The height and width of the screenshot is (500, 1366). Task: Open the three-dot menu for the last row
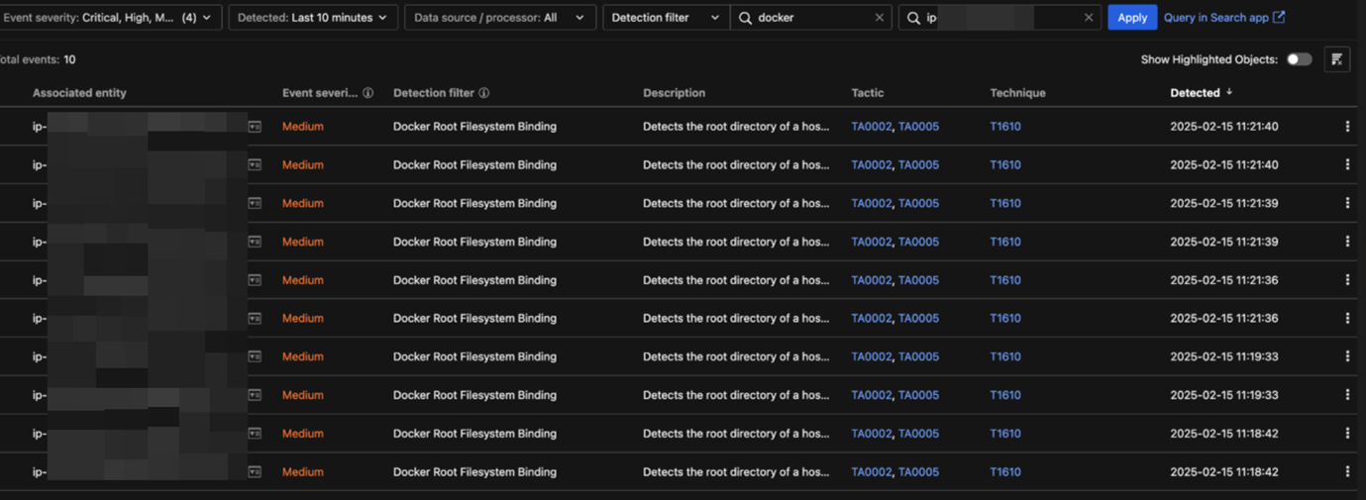click(x=1346, y=472)
